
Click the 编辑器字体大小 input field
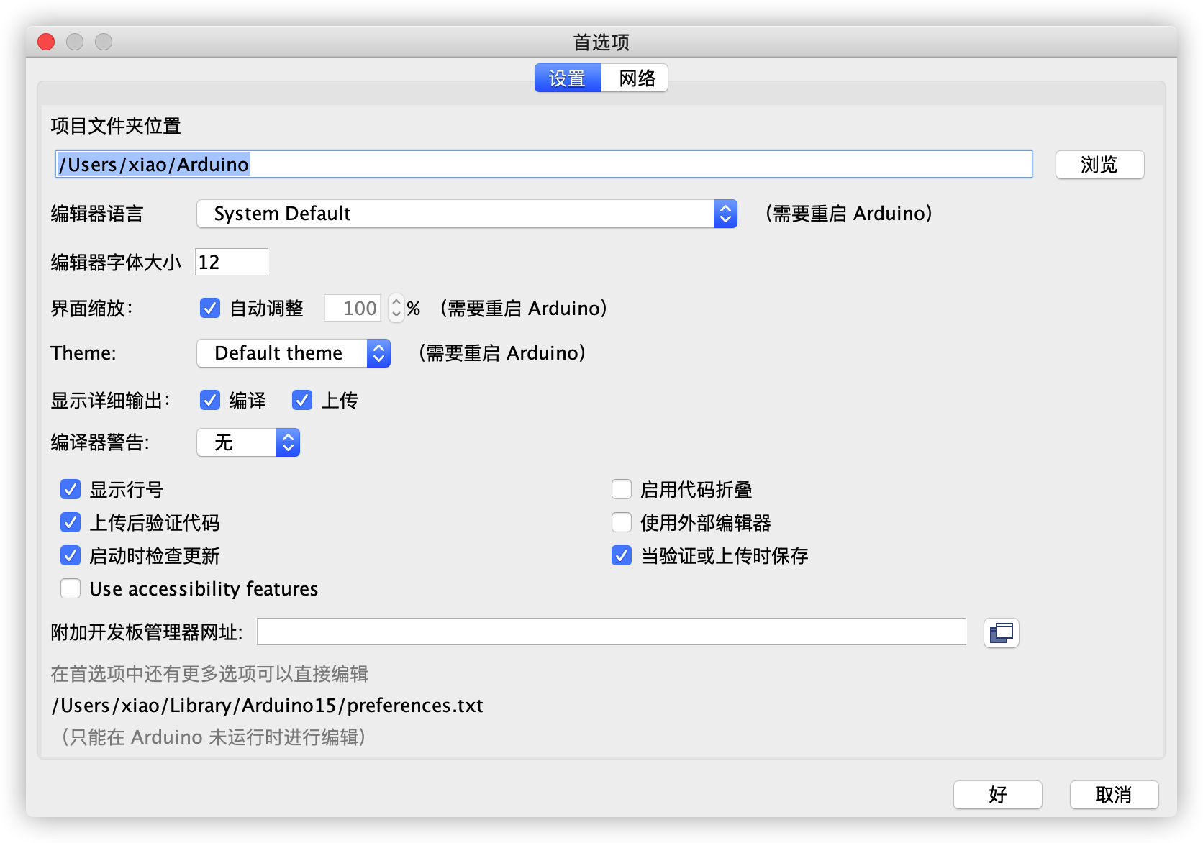[x=232, y=262]
